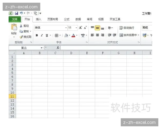Click the Name Box showing N11
This screenshot has width=161, height=129.
(24, 48)
